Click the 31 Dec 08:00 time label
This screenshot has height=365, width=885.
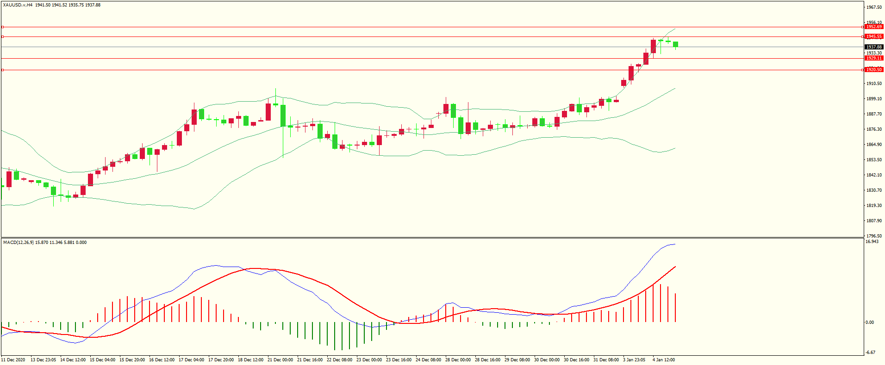[606, 360]
